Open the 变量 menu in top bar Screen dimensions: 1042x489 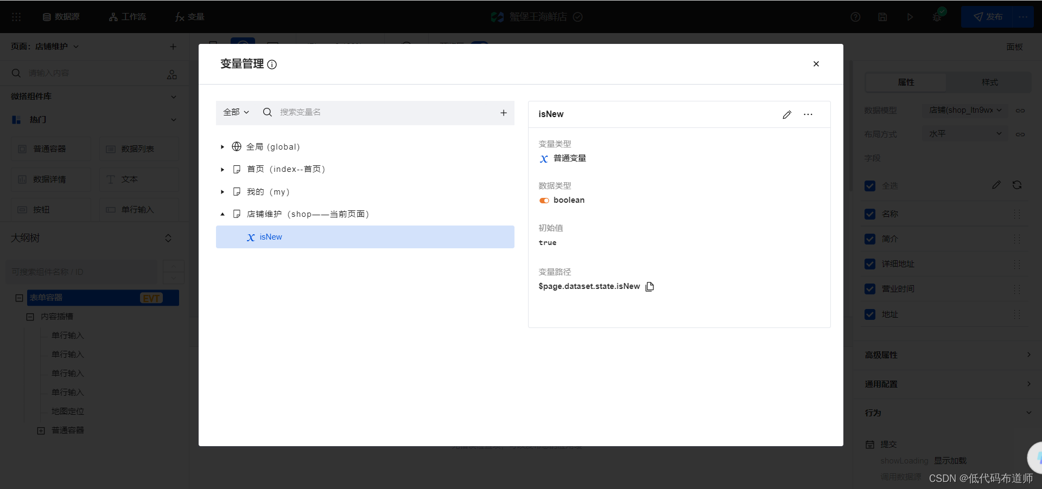pyautogui.click(x=189, y=17)
